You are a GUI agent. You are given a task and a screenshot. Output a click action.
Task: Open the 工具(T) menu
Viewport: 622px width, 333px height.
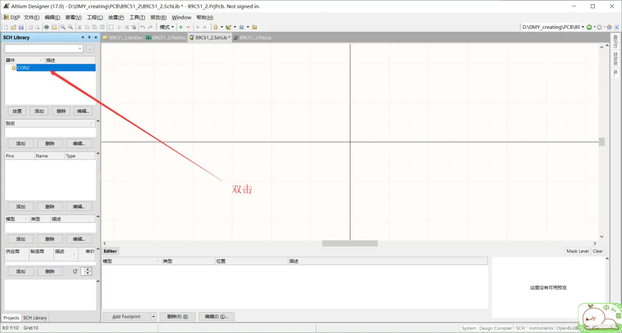click(137, 17)
